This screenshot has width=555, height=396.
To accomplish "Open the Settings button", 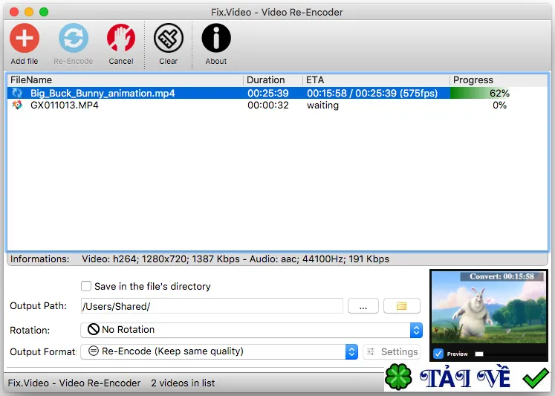I will [392, 351].
